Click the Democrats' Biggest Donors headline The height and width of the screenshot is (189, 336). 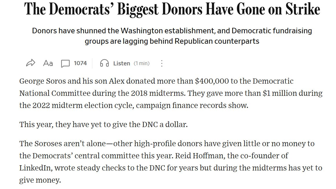172,9
